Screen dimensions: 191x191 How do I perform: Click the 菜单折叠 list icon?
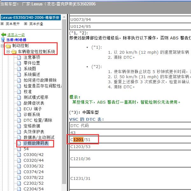(25, 24)
